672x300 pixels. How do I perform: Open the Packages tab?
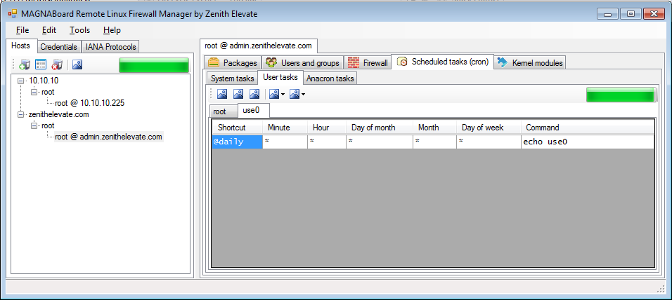[x=232, y=63]
